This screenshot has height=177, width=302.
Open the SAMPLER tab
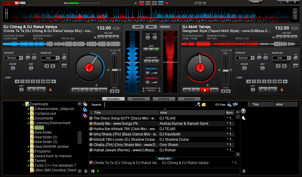[139, 99]
